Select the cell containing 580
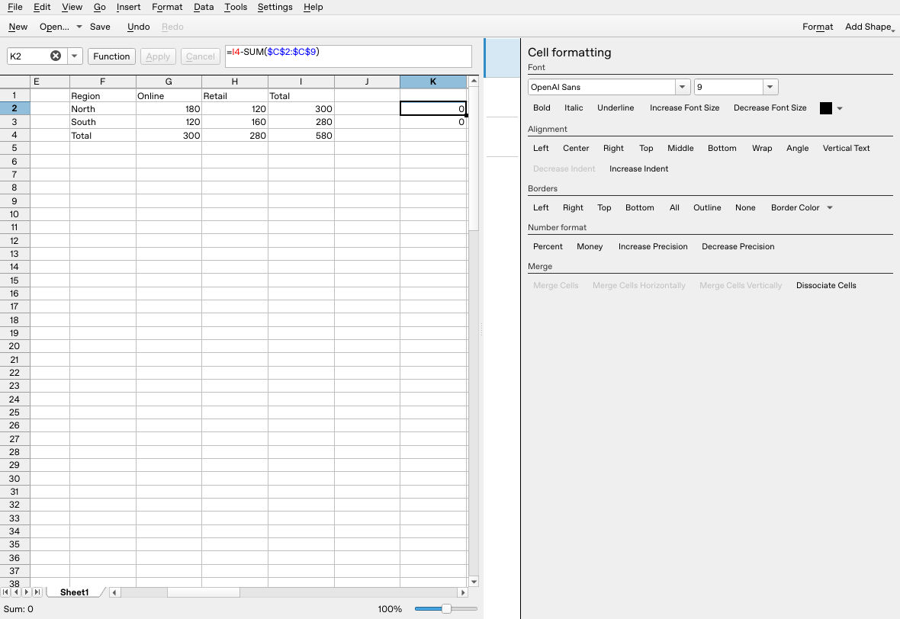 click(x=301, y=136)
